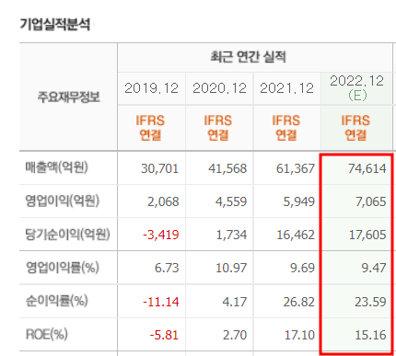Select the 순이익률(%) row label
This screenshot has height=356, width=396.
click(57, 301)
